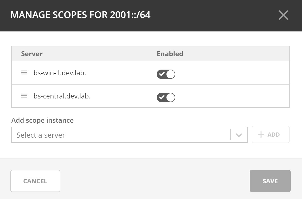The height and width of the screenshot is (199, 302).
Task: Select the bs-central.dev.lab. server name
Action: click(62, 96)
